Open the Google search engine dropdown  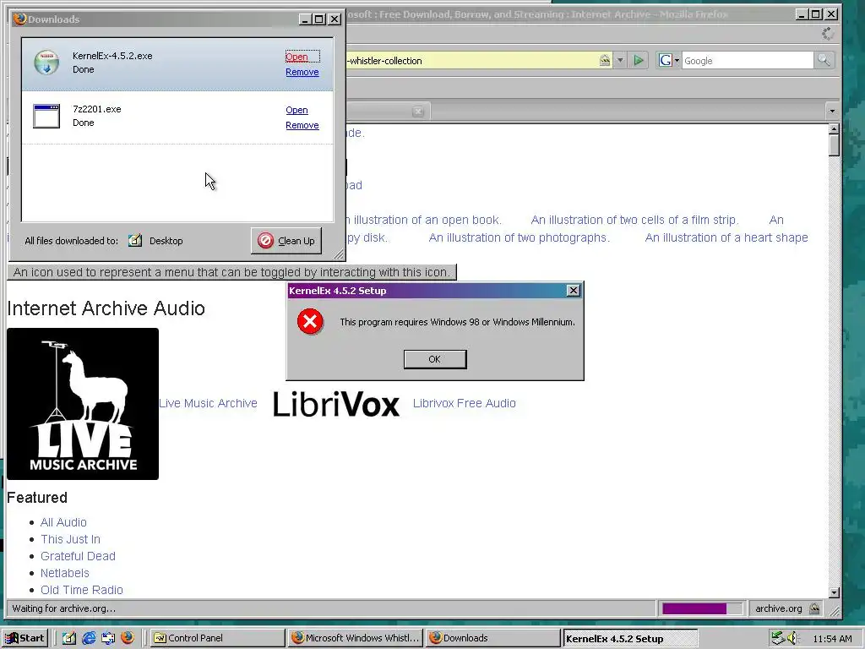coord(669,60)
